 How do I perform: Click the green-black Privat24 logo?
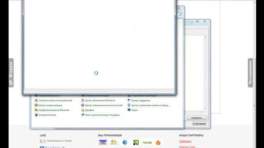[136, 143]
